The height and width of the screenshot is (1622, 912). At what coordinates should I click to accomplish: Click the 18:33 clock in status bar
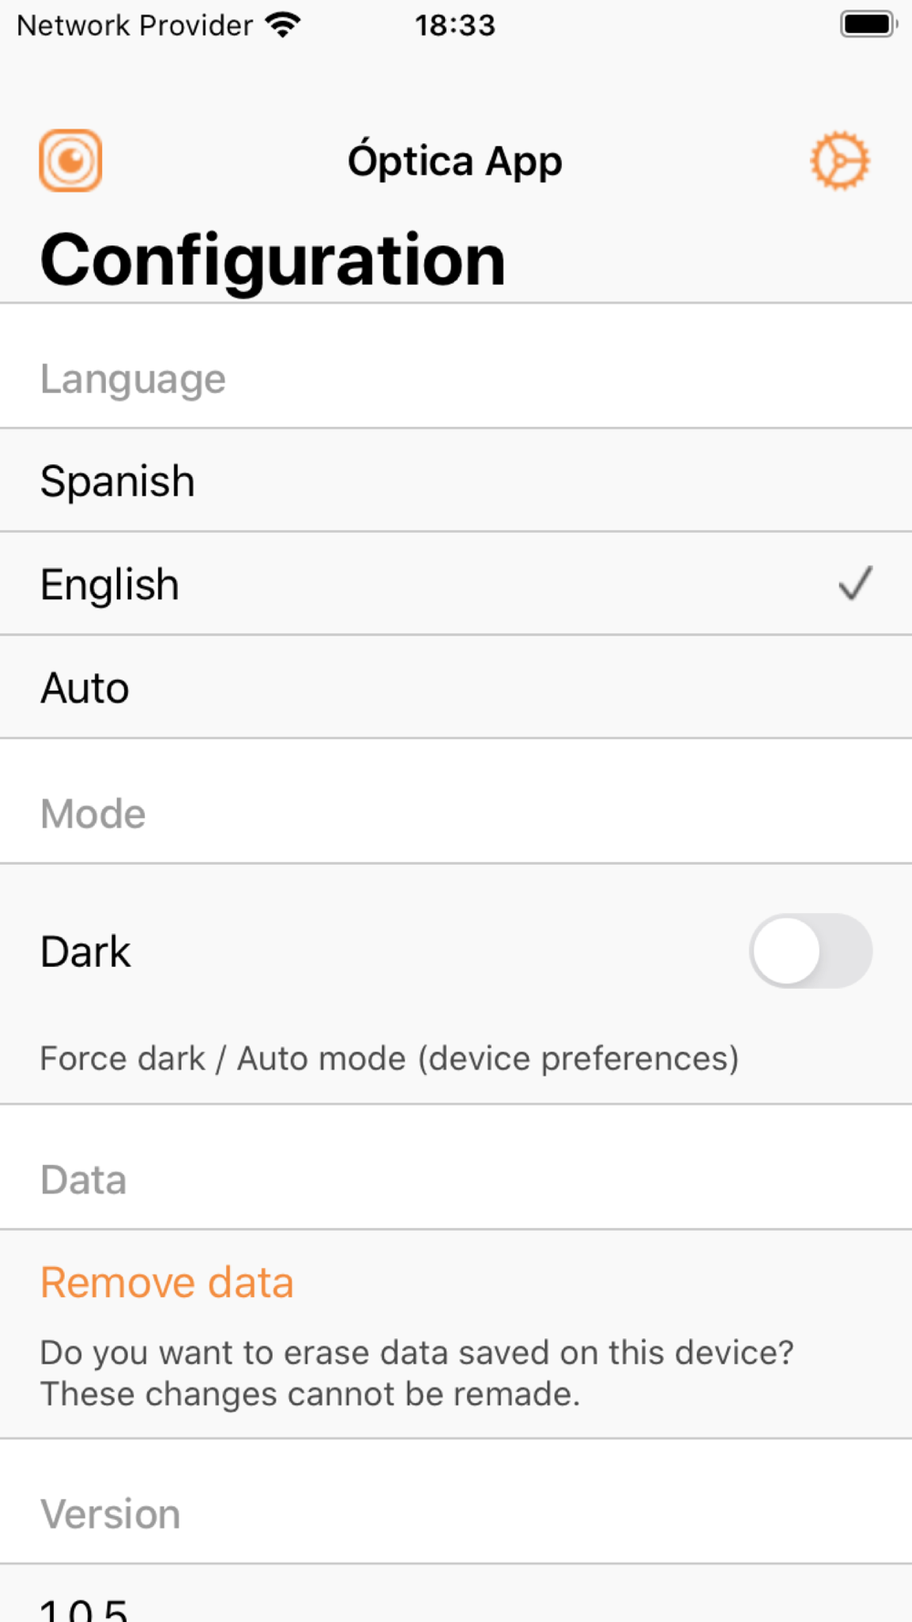point(455,25)
